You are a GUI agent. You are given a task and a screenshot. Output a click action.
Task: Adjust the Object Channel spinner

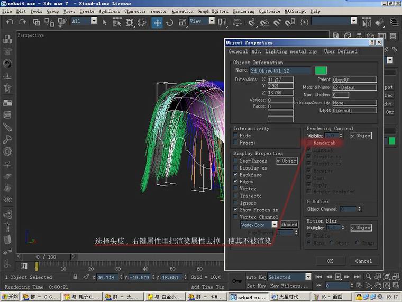(x=360, y=209)
